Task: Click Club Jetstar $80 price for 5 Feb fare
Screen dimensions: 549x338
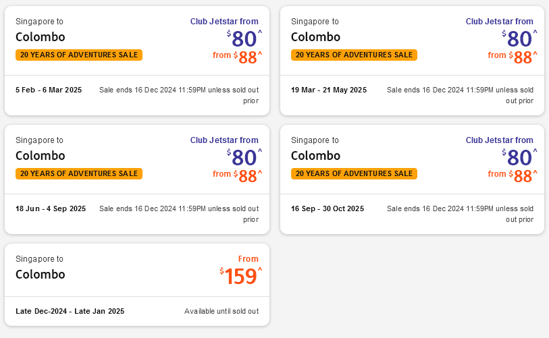Action: [x=244, y=39]
